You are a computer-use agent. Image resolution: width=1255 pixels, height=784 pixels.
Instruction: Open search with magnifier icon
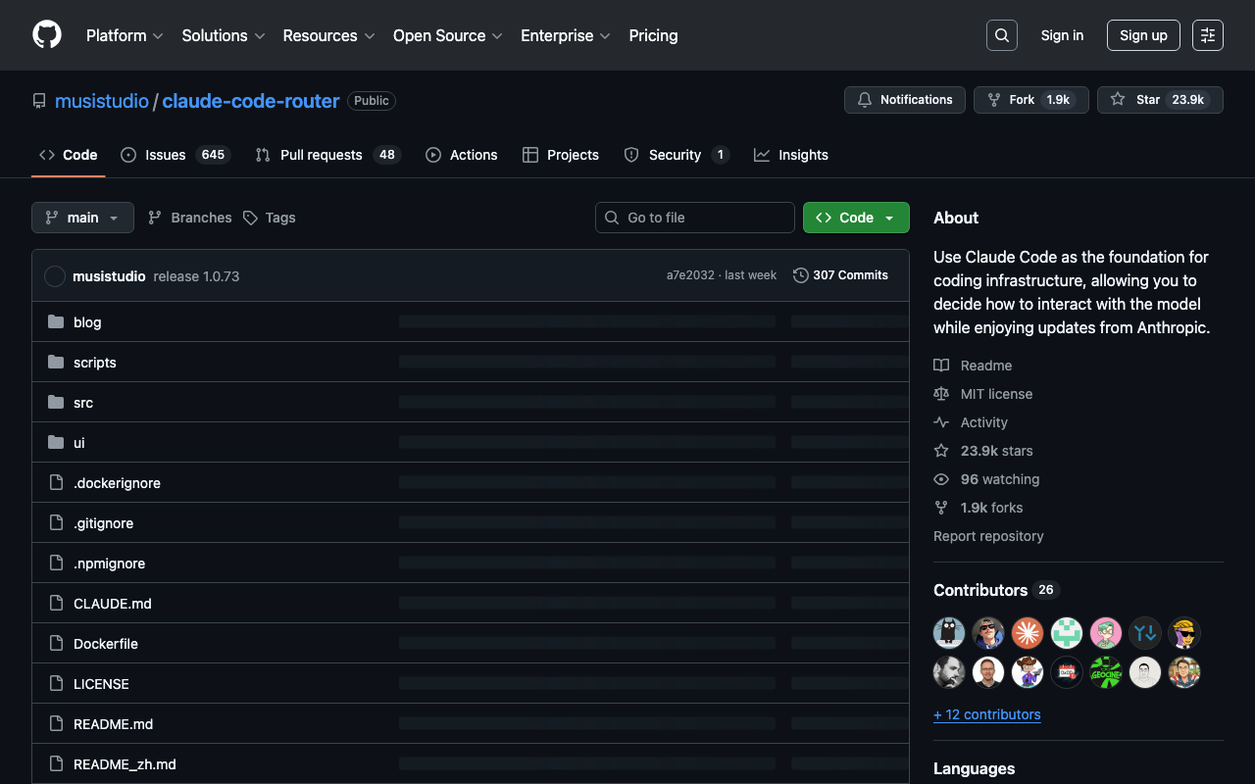[x=1001, y=35]
